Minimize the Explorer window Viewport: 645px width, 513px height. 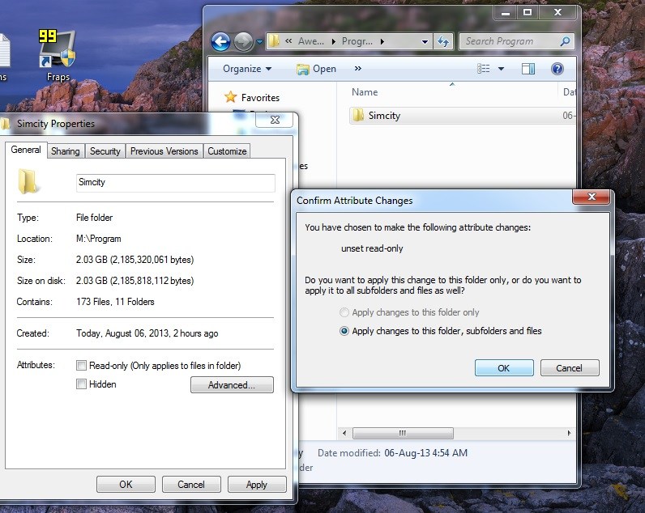(506, 12)
